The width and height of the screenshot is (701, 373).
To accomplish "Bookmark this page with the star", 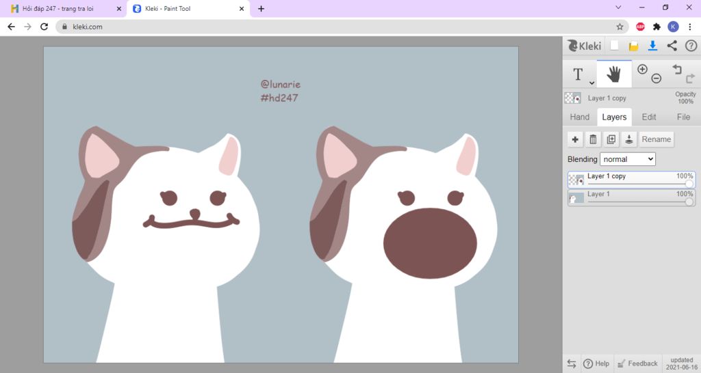I will point(620,27).
